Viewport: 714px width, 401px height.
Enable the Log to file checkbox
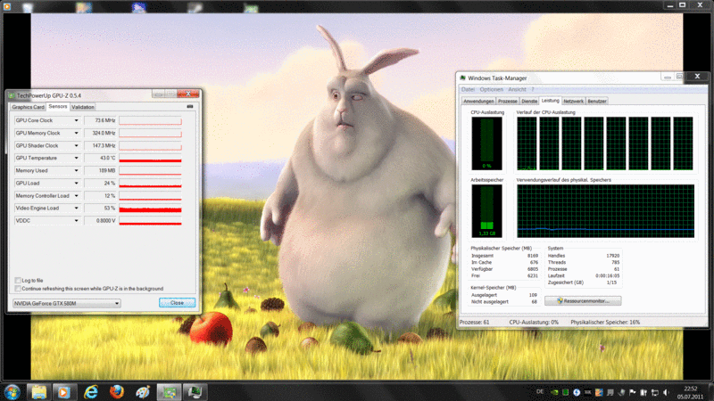18,281
